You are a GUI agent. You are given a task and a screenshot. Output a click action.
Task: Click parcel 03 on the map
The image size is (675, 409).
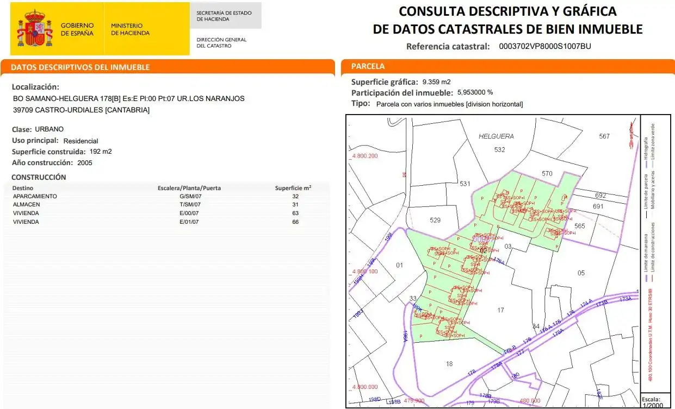click(508, 247)
